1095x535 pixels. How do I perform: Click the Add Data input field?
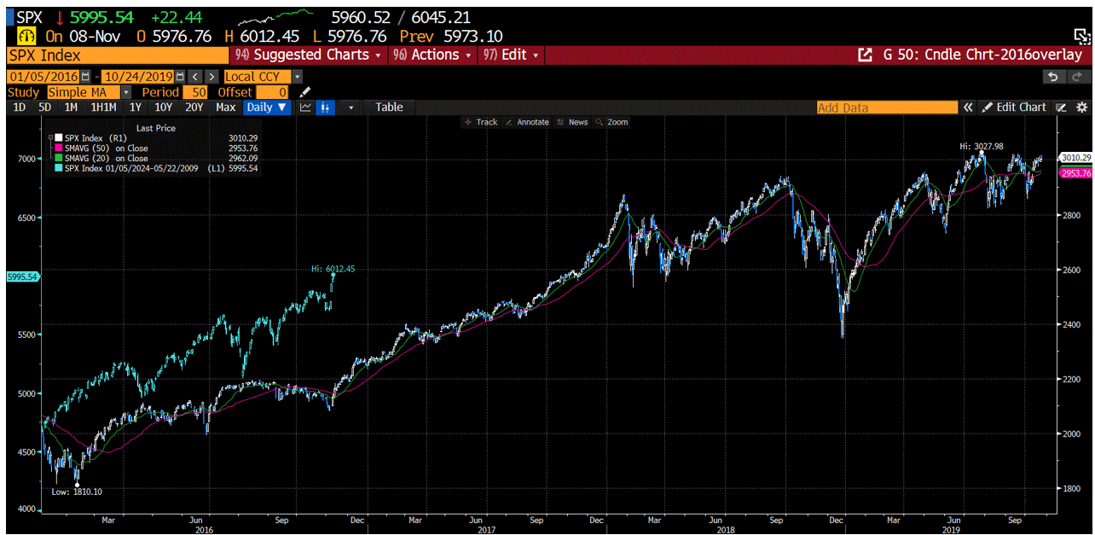pos(887,107)
